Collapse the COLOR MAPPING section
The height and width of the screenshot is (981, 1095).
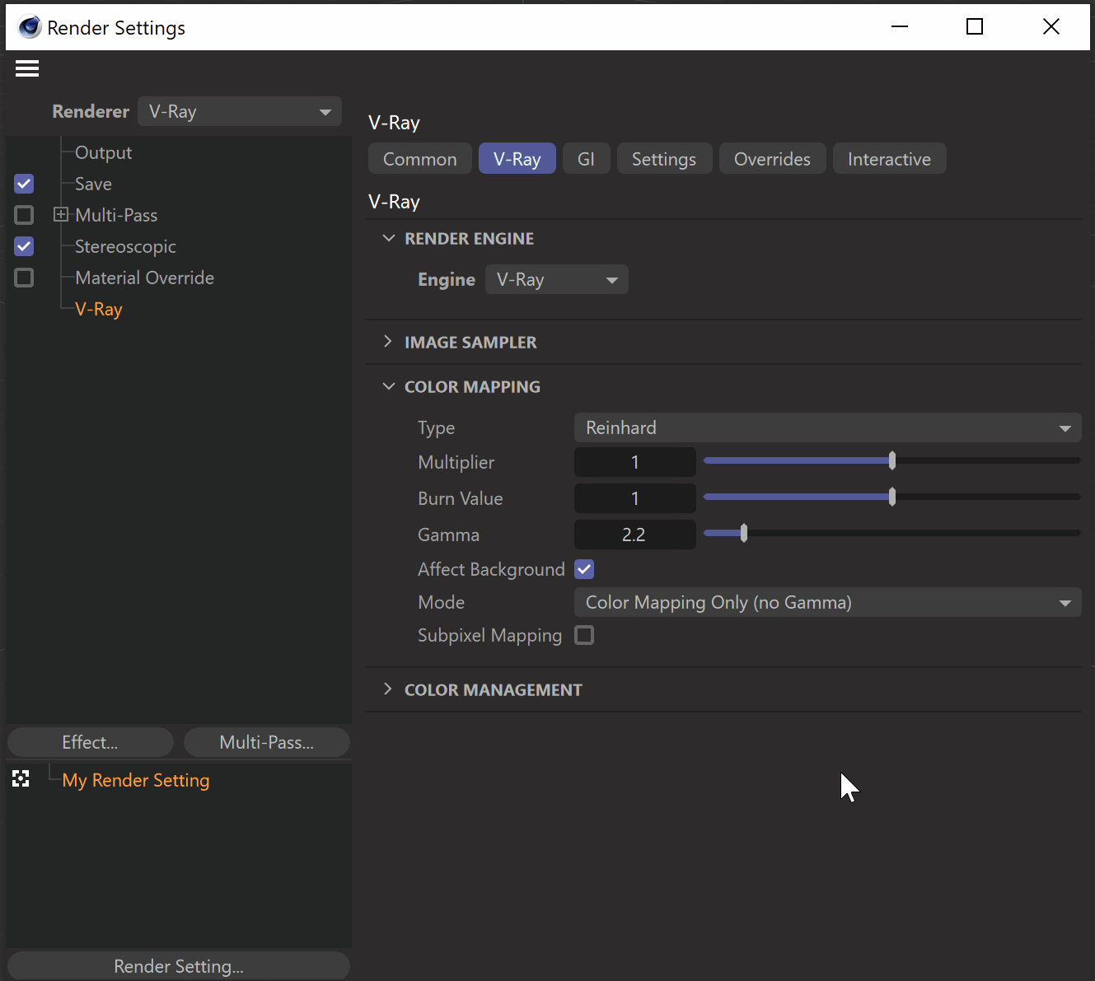389,386
